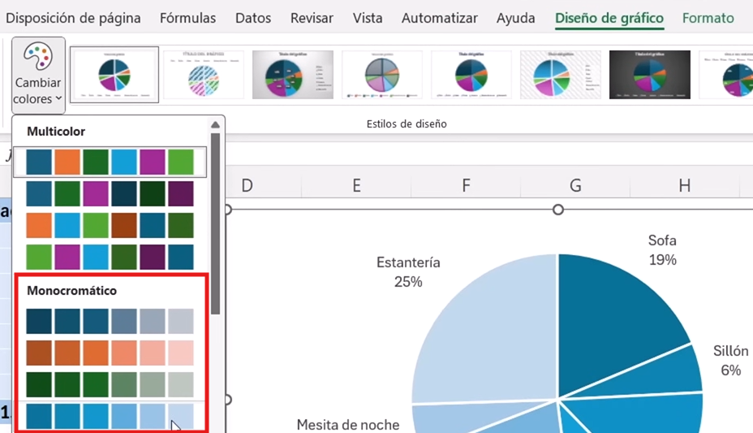Screen dimensions: 753x433
Task: Select column G header
Action: (x=575, y=185)
